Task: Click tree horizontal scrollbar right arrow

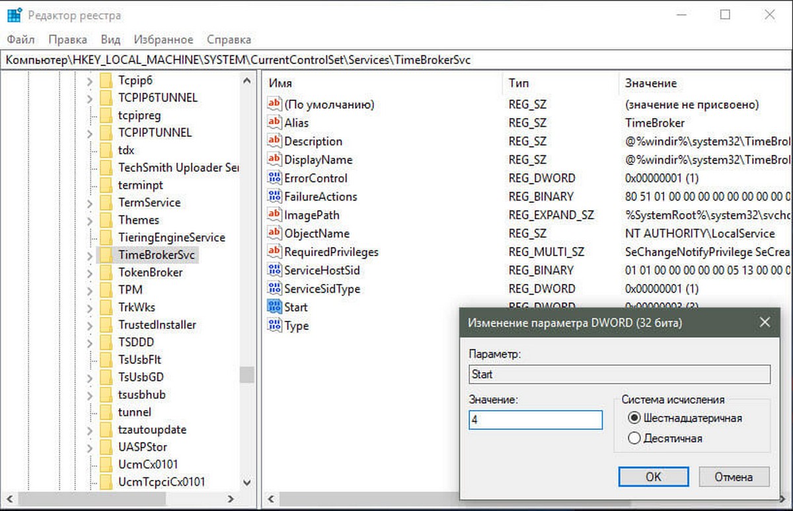Action: 231,499
